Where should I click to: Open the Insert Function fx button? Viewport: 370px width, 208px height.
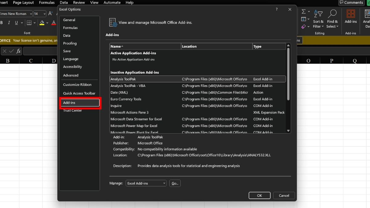tap(18, 51)
